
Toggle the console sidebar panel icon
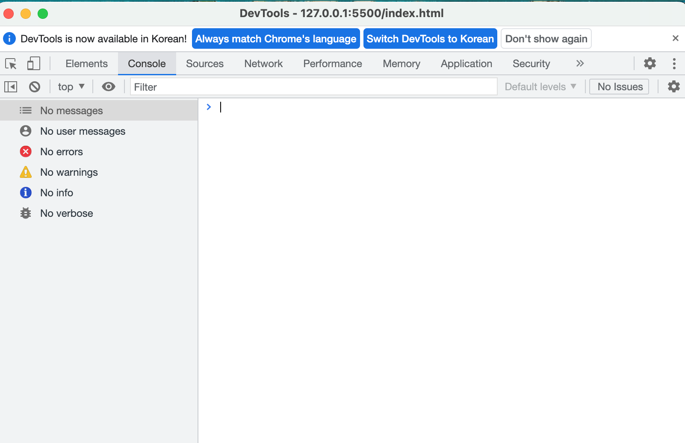(x=11, y=87)
